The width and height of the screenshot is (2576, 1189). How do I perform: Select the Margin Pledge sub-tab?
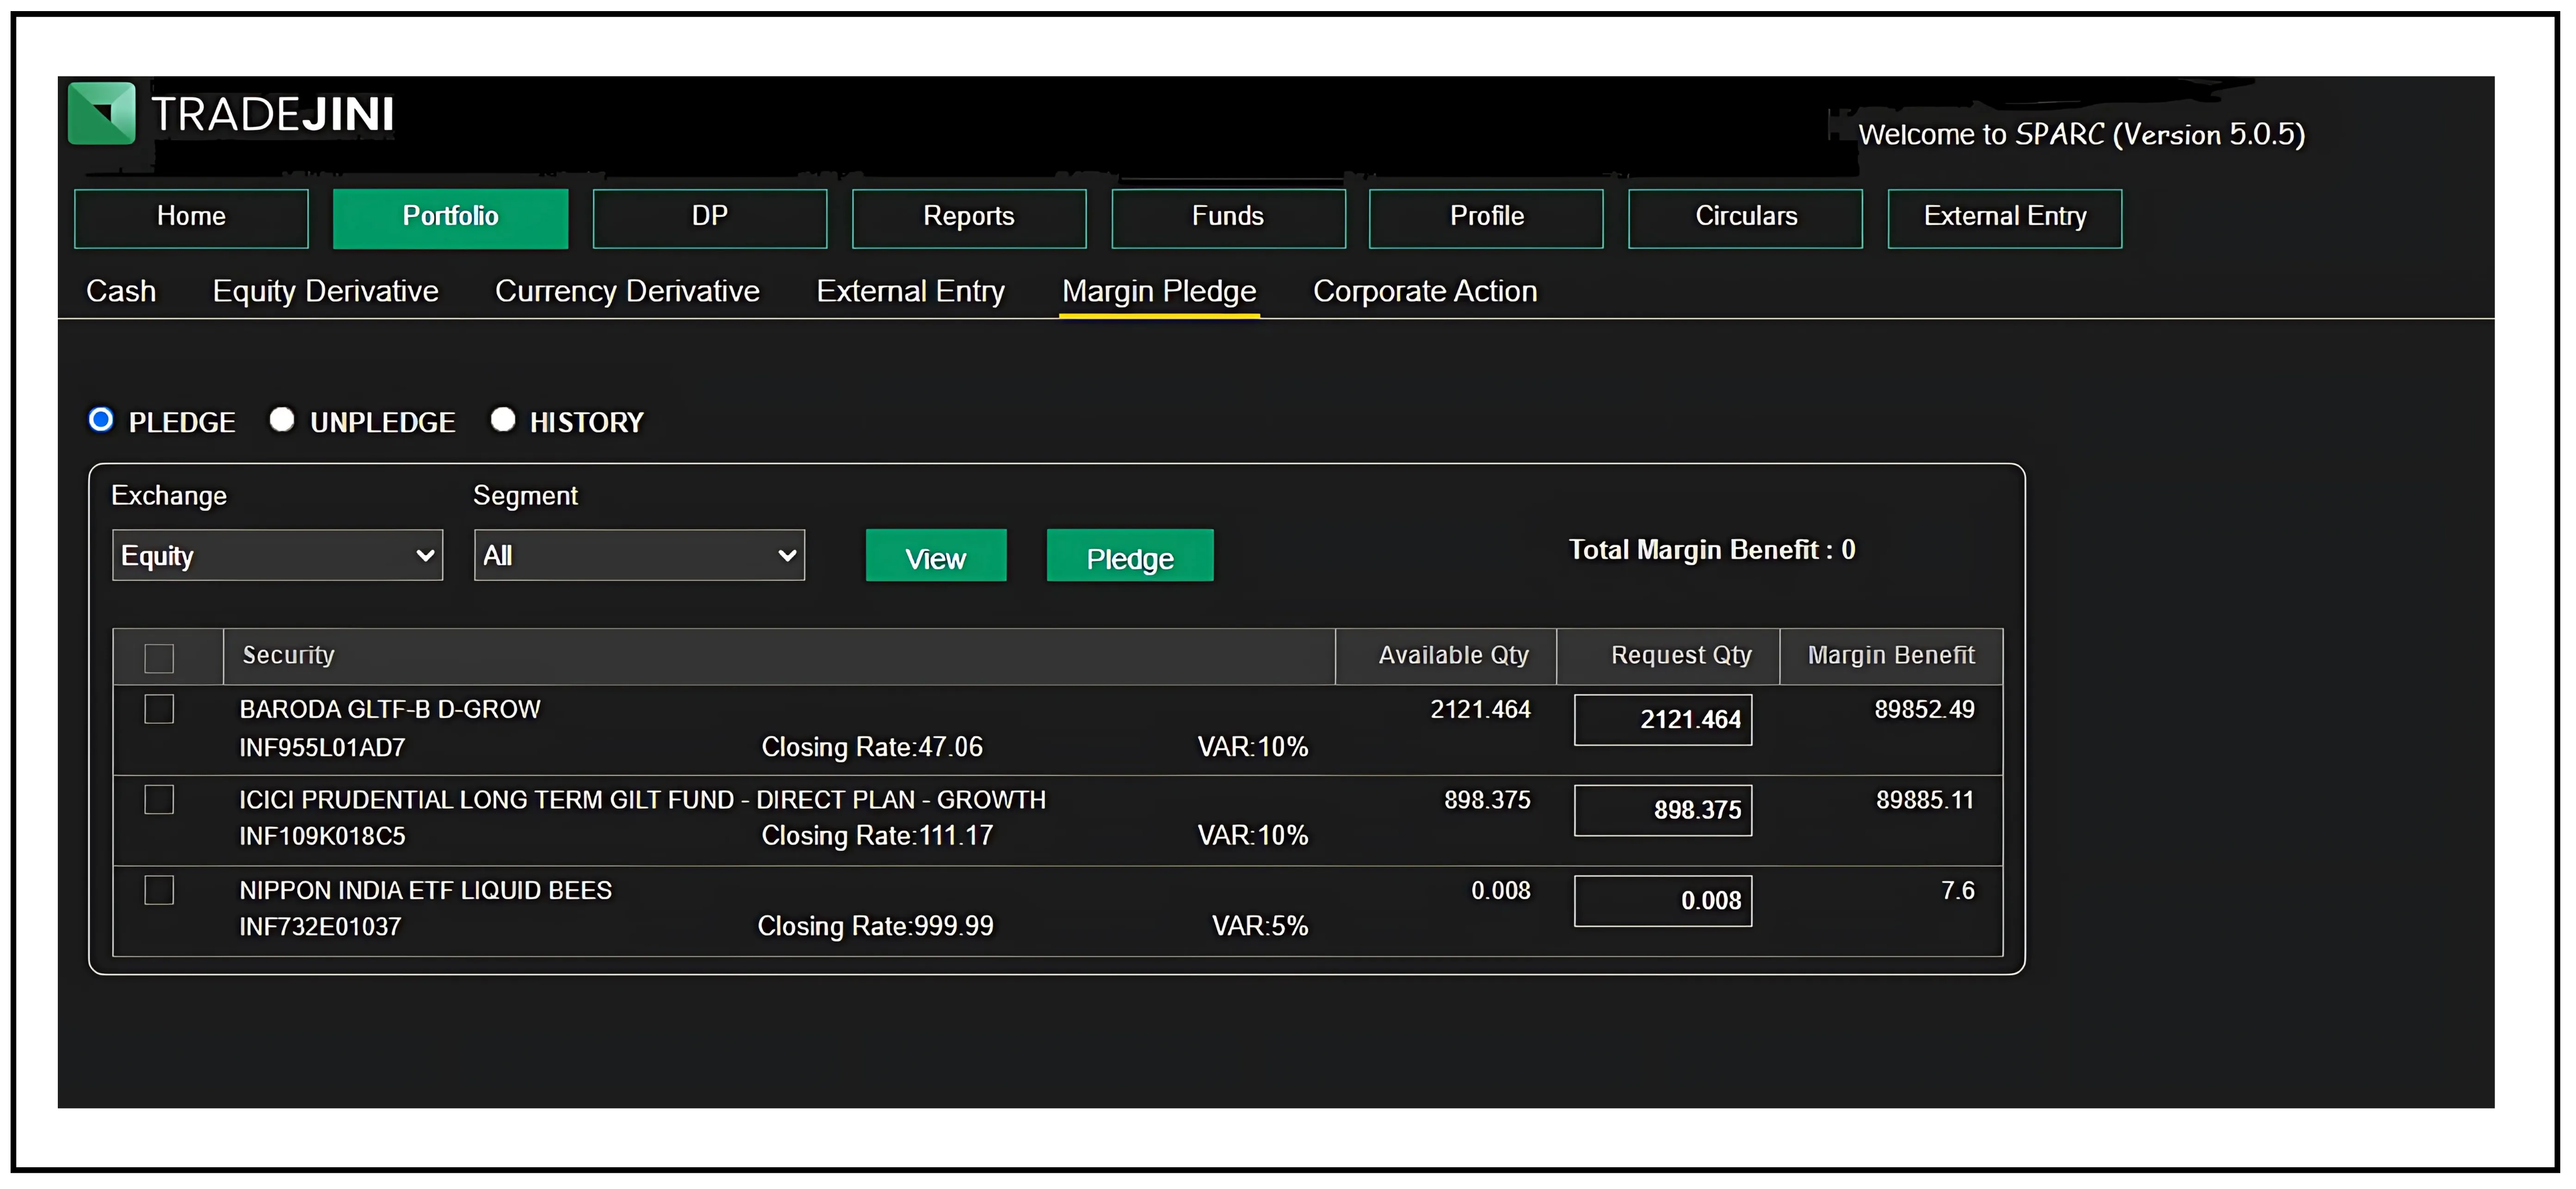(1159, 291)
